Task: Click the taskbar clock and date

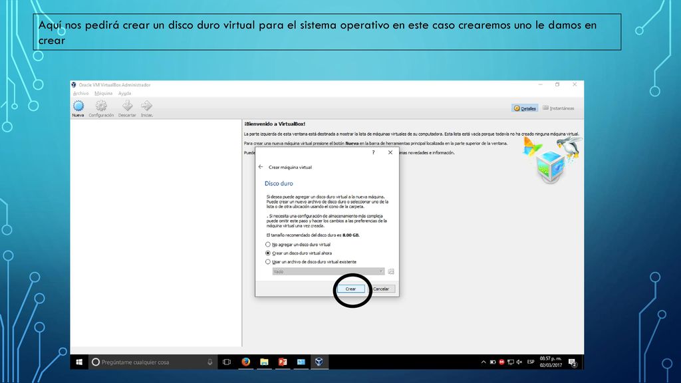Action: point(551,362)
